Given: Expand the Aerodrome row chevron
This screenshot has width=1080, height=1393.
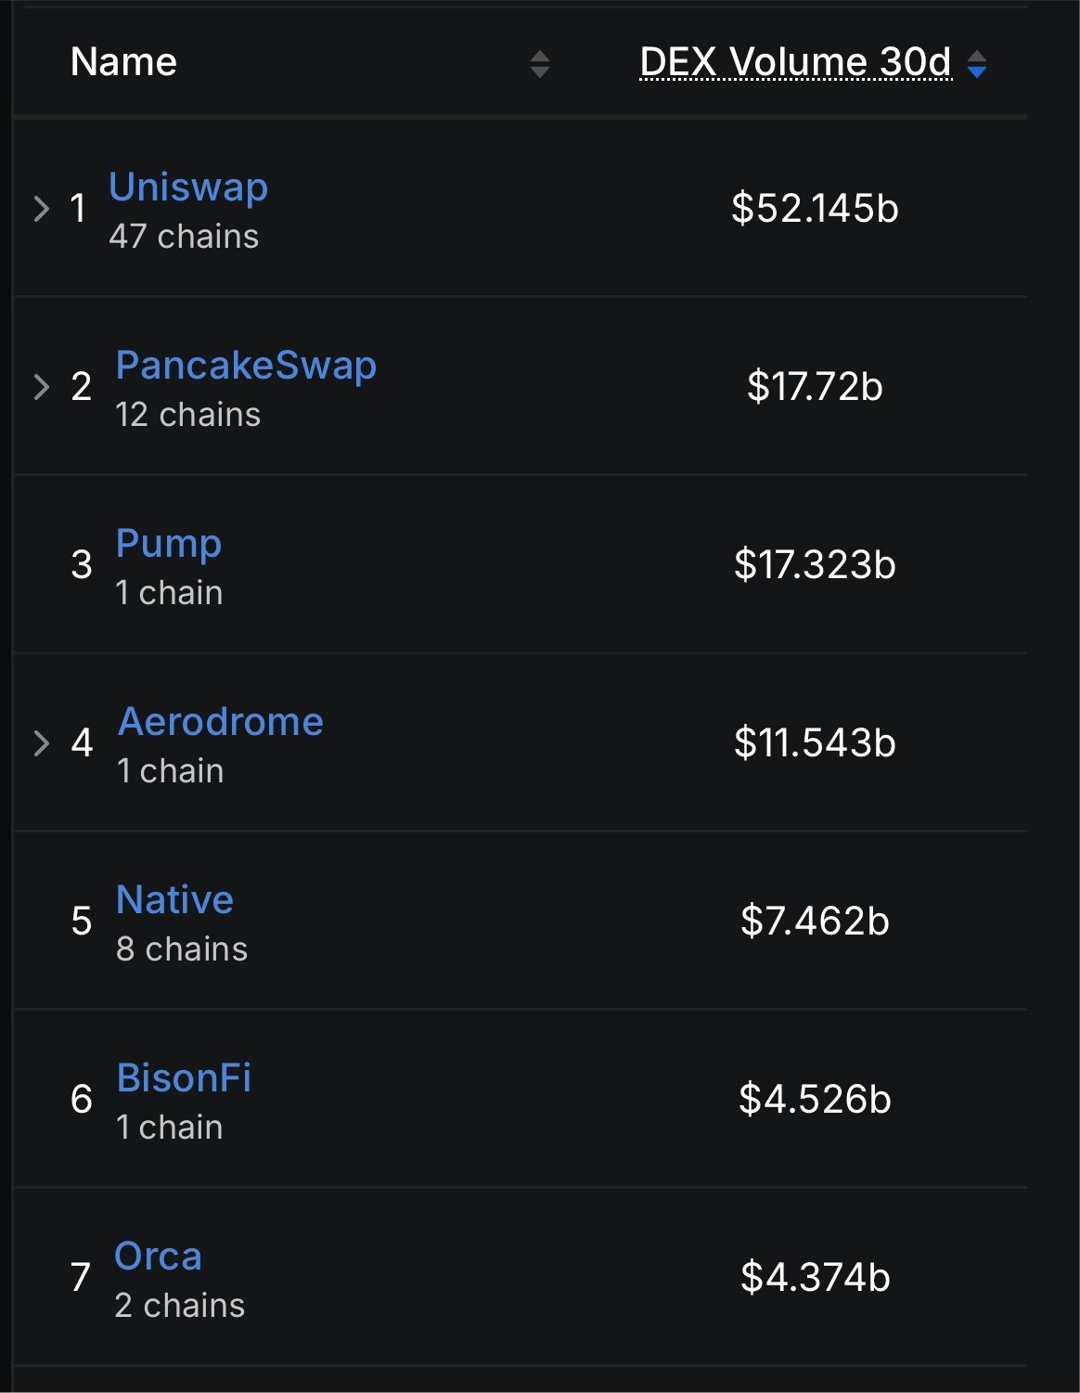Looking at the screenshot, I should [41, 742].
